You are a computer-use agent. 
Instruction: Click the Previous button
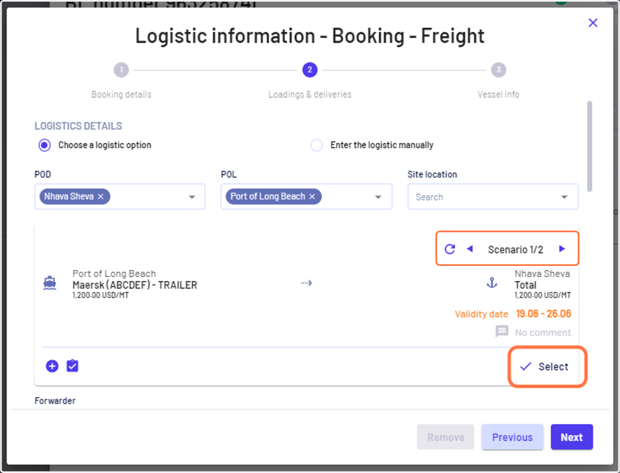(512, 437)
